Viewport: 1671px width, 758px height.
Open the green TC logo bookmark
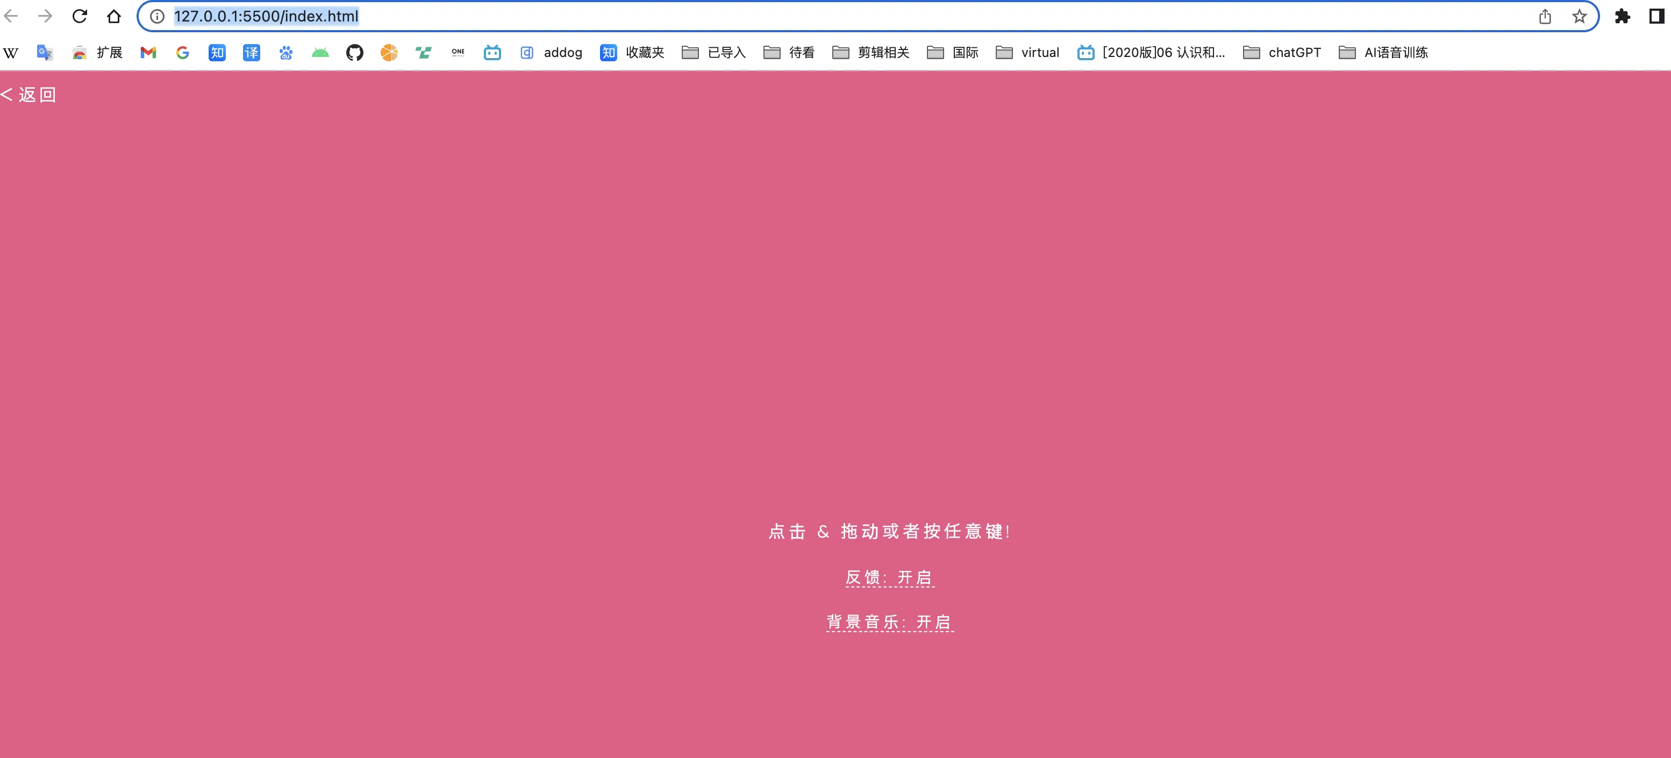(x=424, y=53)
